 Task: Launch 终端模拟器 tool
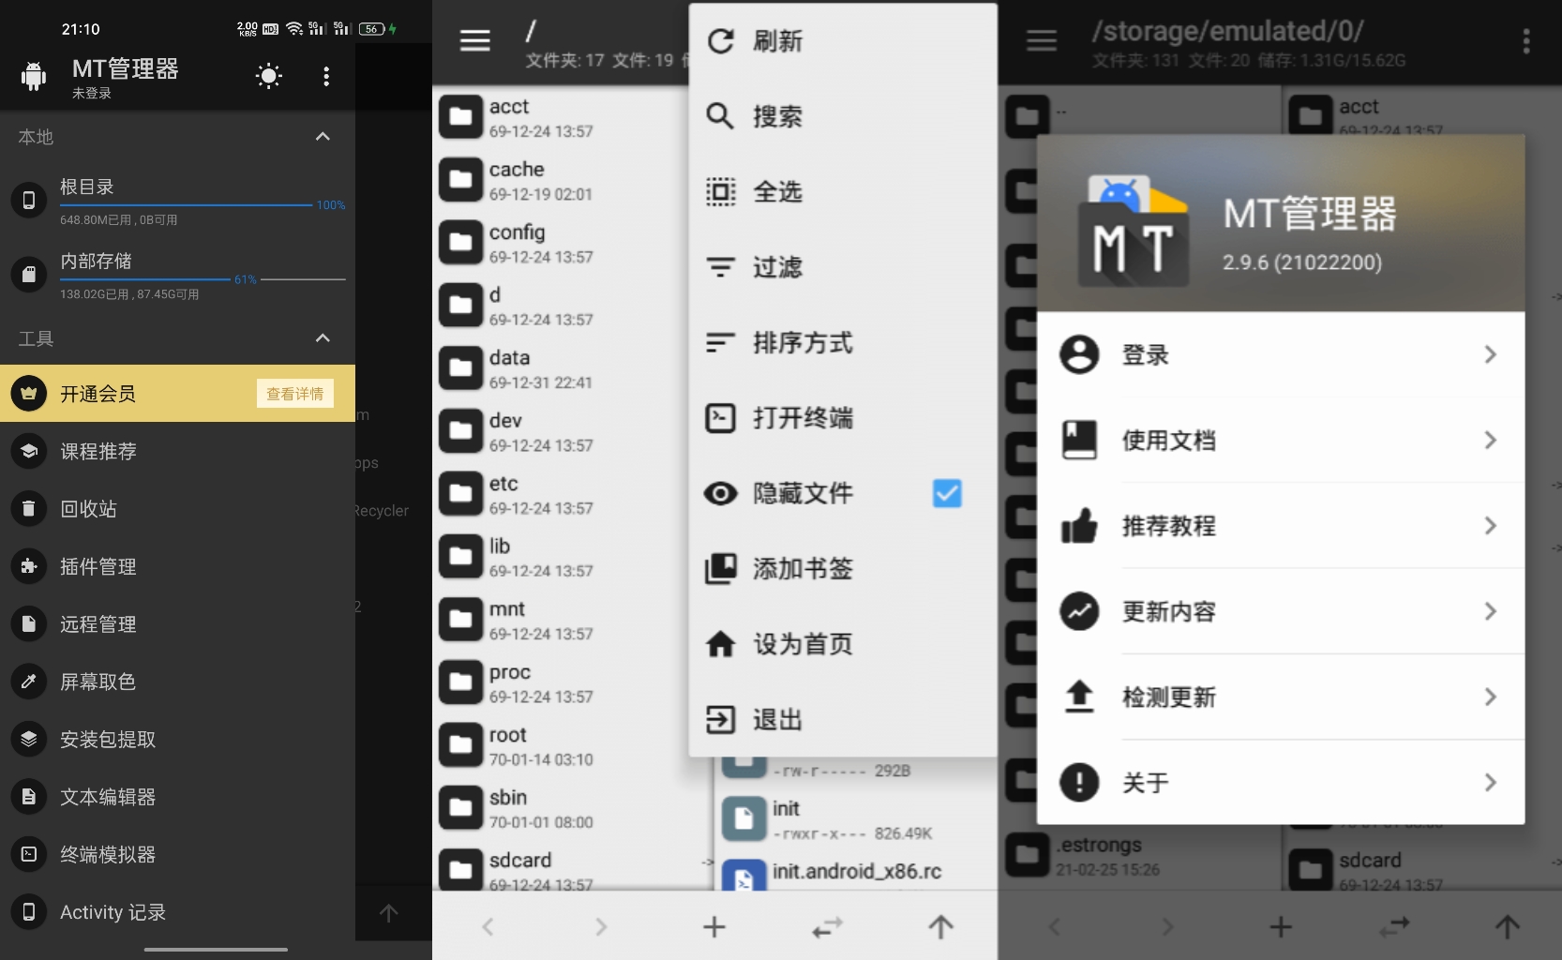[x=177, y=855]
